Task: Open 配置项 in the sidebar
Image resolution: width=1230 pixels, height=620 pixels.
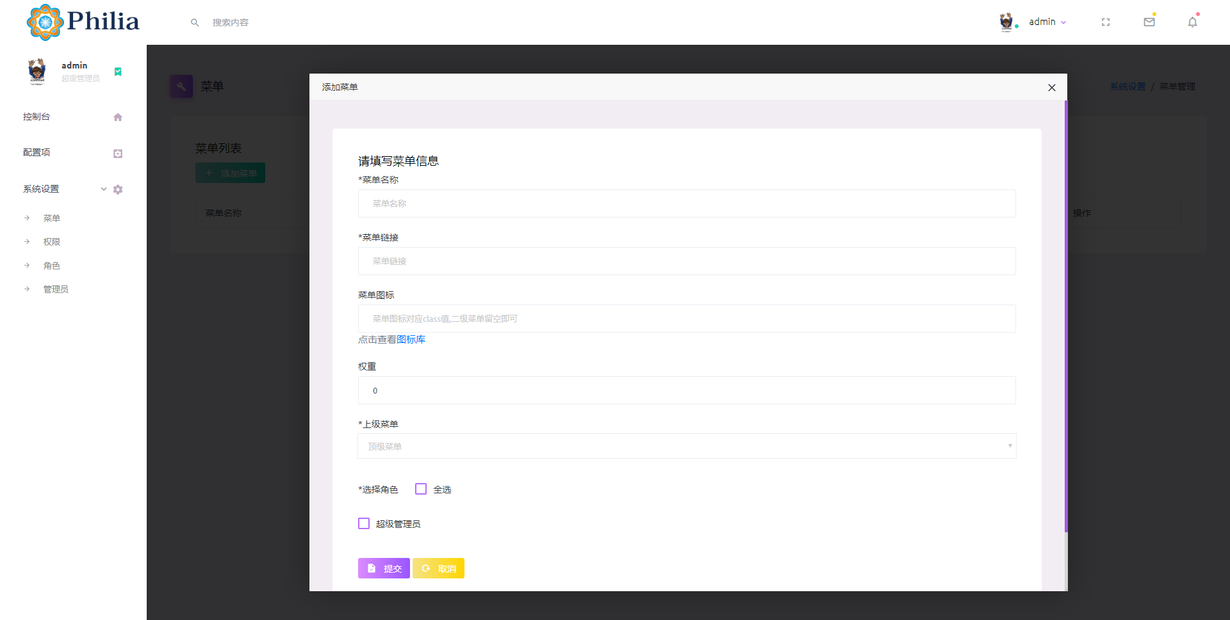Action: [x=37, y=152]
